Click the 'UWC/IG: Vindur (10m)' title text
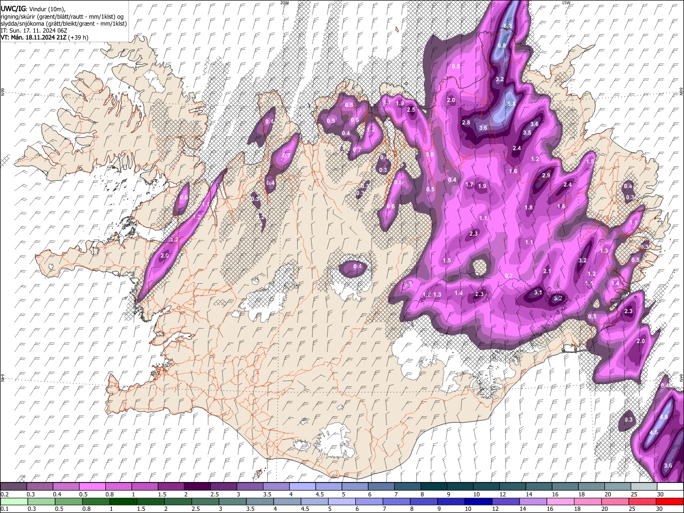 [x=33, y=9]
